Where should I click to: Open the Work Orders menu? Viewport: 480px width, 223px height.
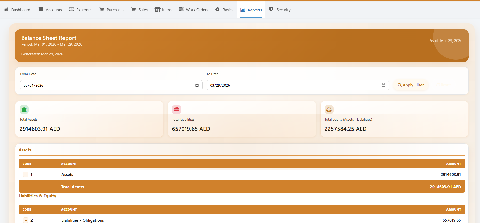[x=194, y=10]
